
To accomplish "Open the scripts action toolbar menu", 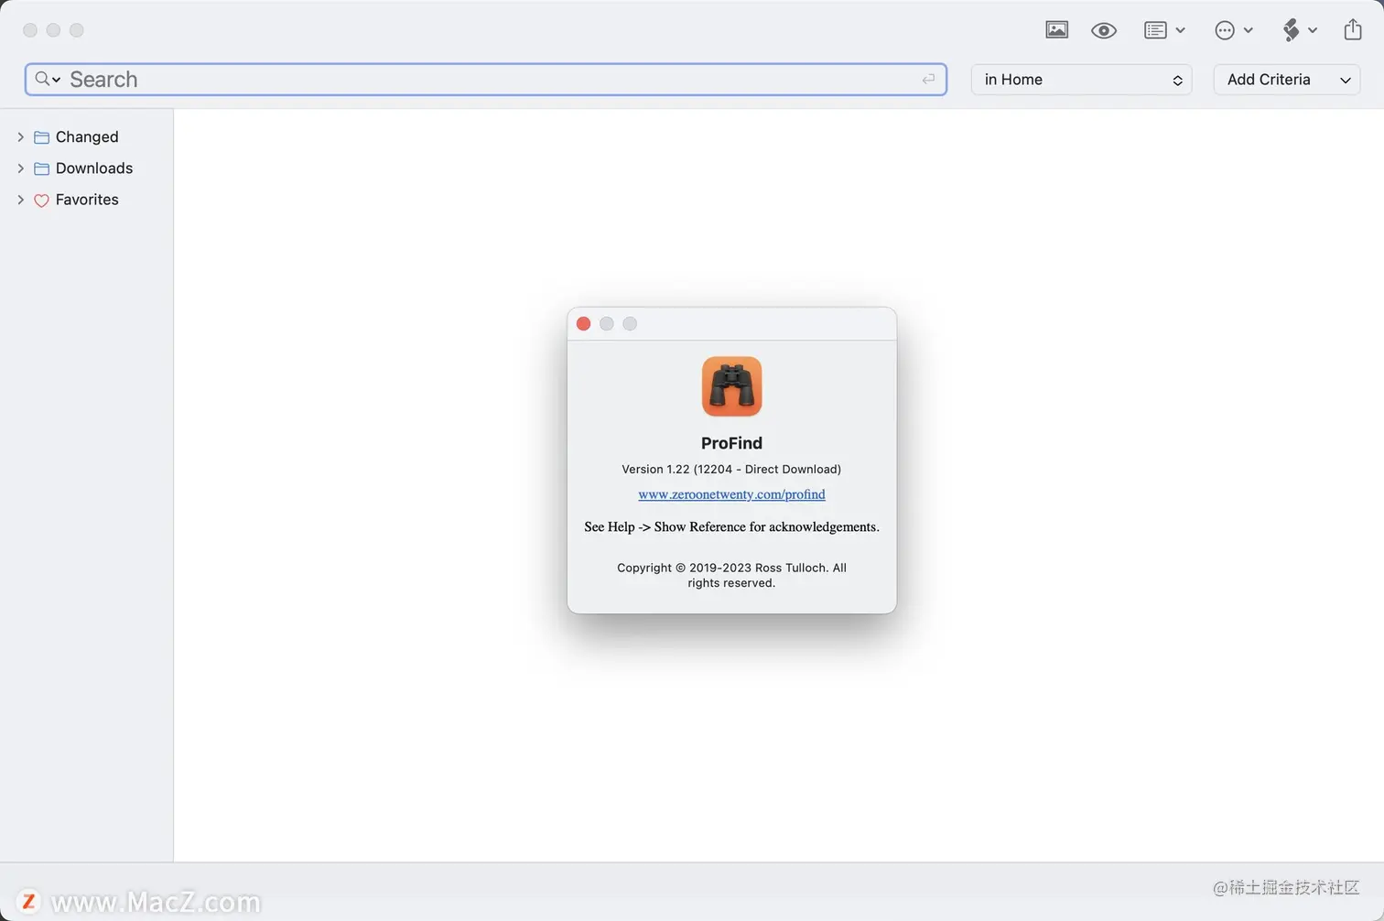I will pyautogui.click(x=1300, y=30).
